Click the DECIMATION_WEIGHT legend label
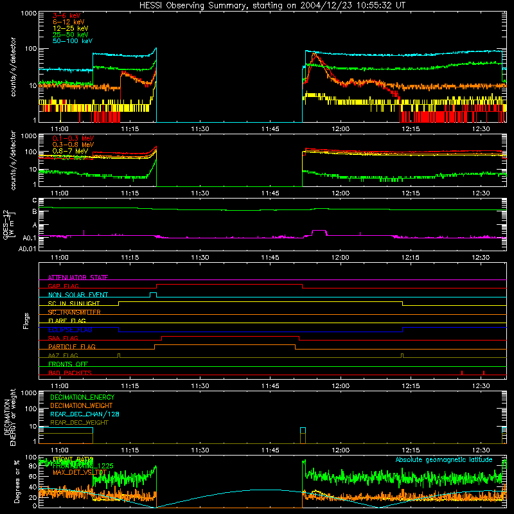This screenshot has width=514, height=514. [x=82, y=405]
